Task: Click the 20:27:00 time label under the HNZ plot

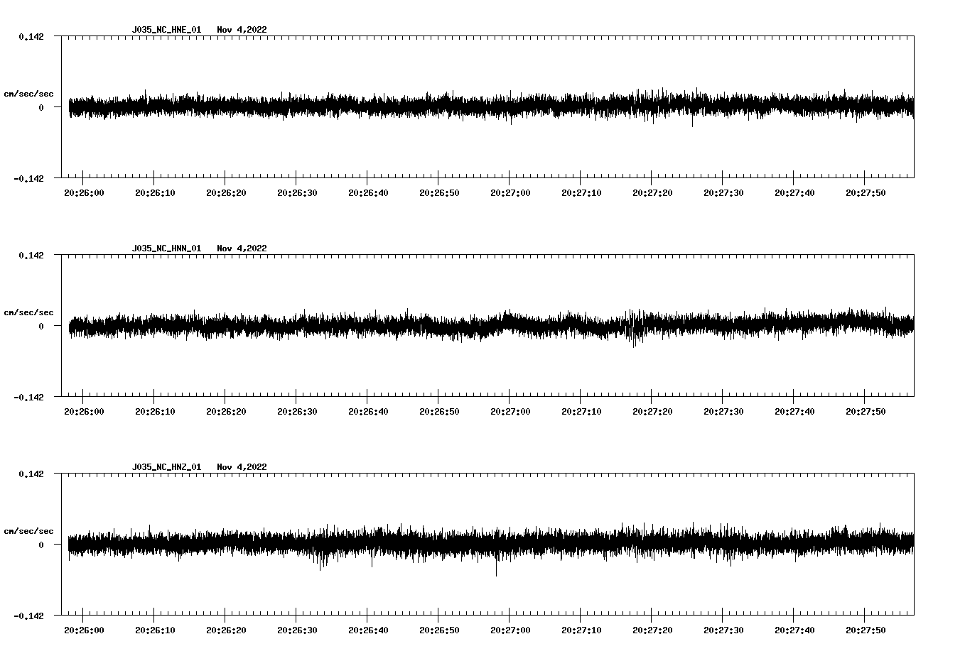Action: 510,630
